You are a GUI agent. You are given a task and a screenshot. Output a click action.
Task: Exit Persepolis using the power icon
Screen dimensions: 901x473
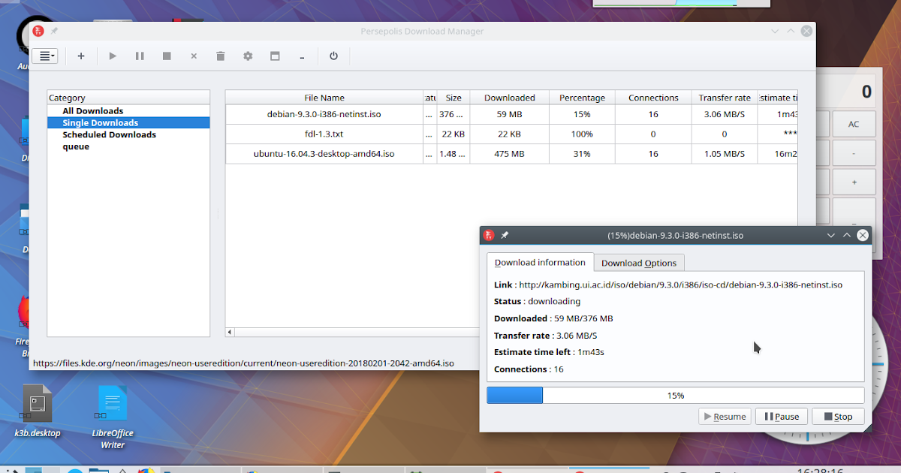point(333,56)
